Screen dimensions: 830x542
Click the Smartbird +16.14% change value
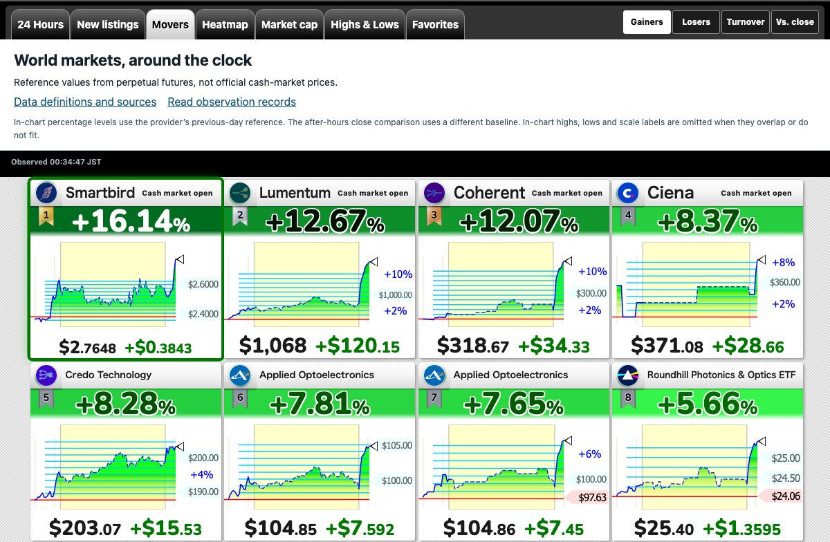130,221
